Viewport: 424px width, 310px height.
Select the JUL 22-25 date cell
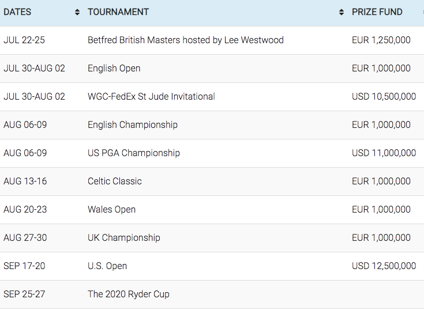[24, 40]
